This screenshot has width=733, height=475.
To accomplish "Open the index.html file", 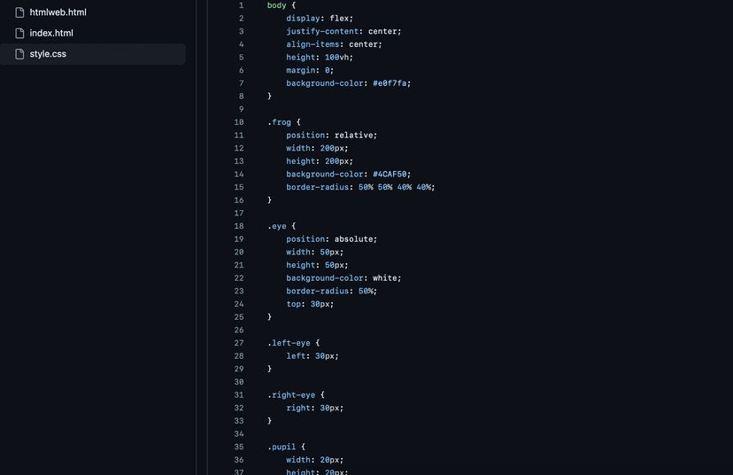I will coord(51,33).
